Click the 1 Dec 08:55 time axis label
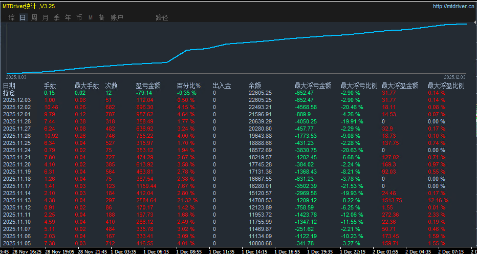 click(188, 251)
